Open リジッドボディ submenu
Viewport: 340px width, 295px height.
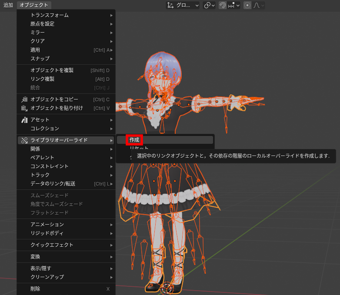pos(66,233)
